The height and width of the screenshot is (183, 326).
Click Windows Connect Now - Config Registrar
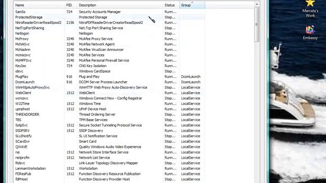(111, 98)
